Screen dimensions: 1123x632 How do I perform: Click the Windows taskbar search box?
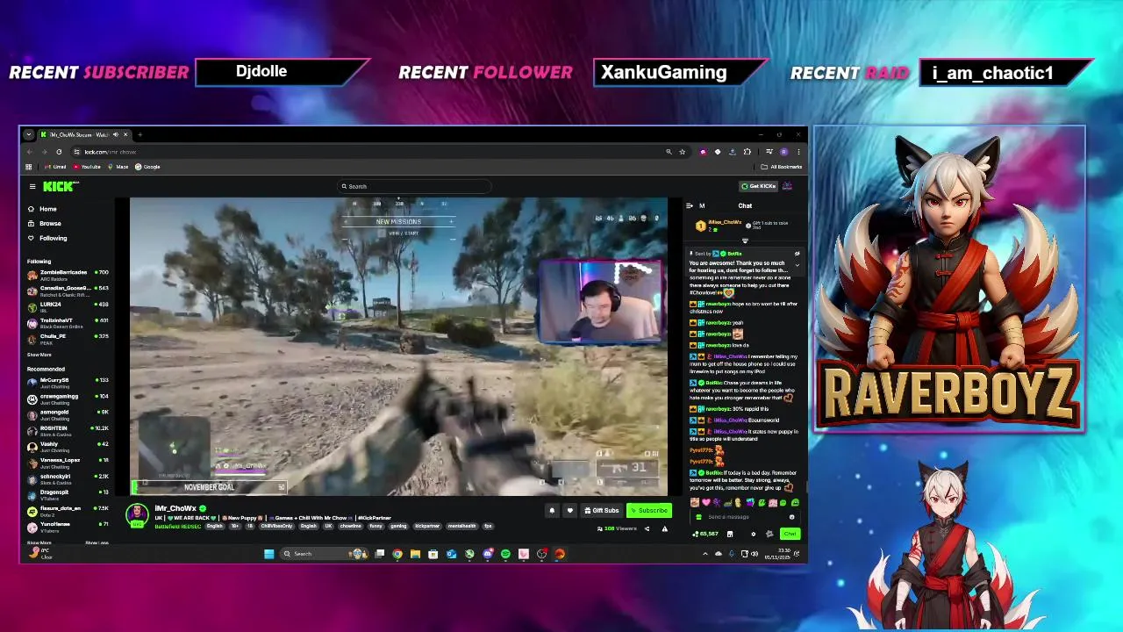click(325, 554)
